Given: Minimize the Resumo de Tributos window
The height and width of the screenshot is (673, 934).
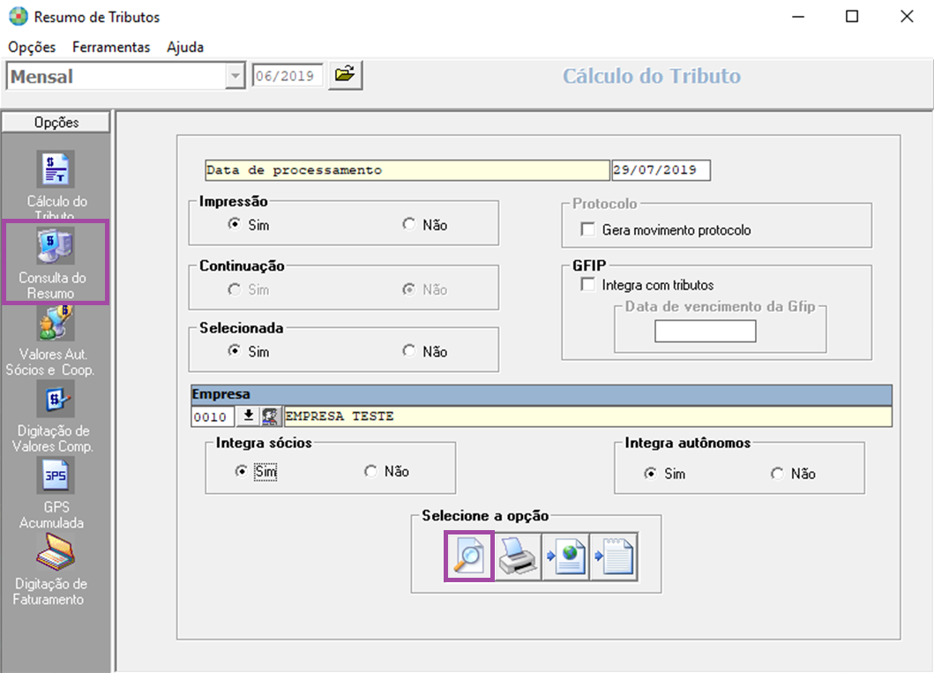Looking at the screenshot, I should tap(798, 17).
